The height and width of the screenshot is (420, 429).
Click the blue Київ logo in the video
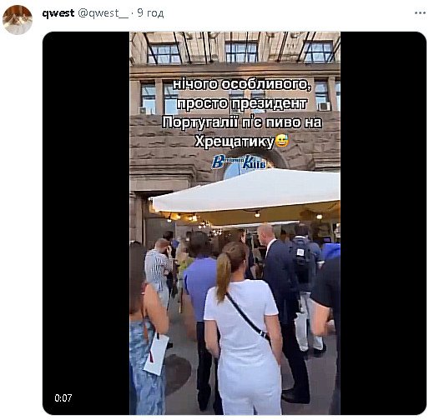coord(239,162)
